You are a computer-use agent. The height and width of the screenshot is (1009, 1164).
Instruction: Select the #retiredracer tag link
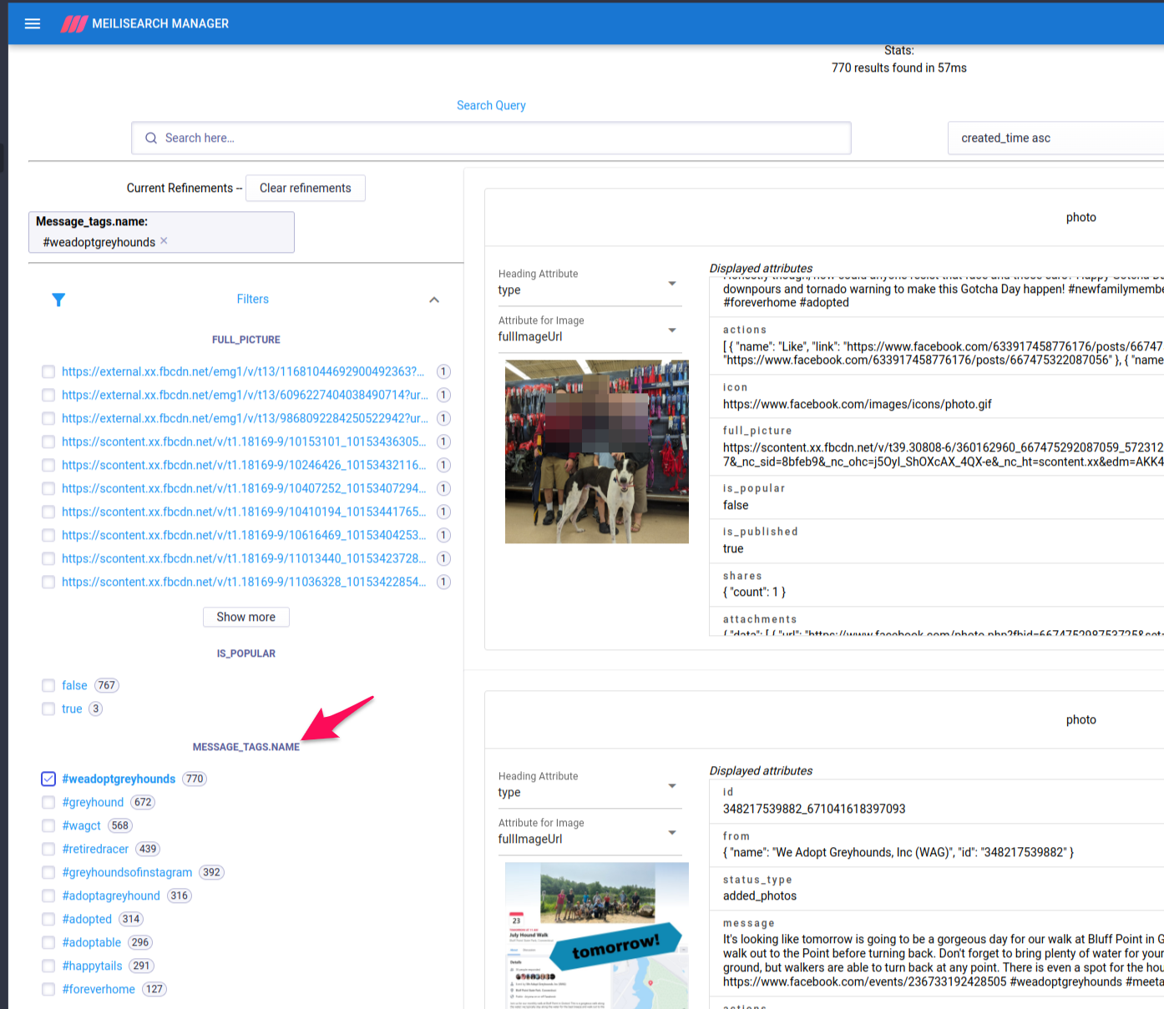[x=95, y=849]
